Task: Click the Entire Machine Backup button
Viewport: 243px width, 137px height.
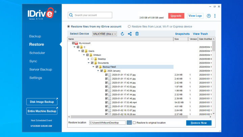Action: pos(42,111)
